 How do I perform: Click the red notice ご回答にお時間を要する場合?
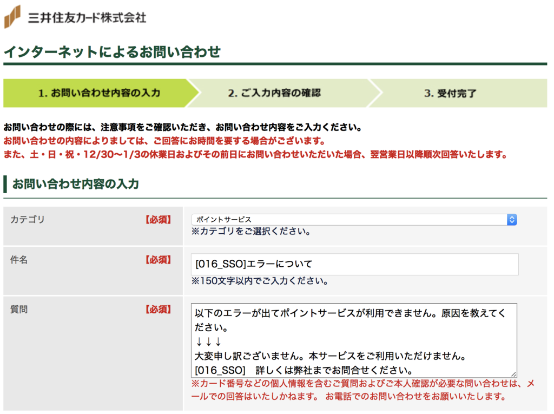(x=164, y=141)
